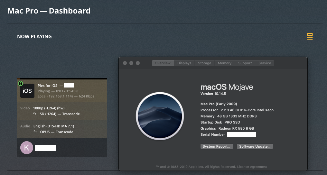Click 'SD (H264) — Transcode' video line
The image size is (327, 175).
pos(60,114)
